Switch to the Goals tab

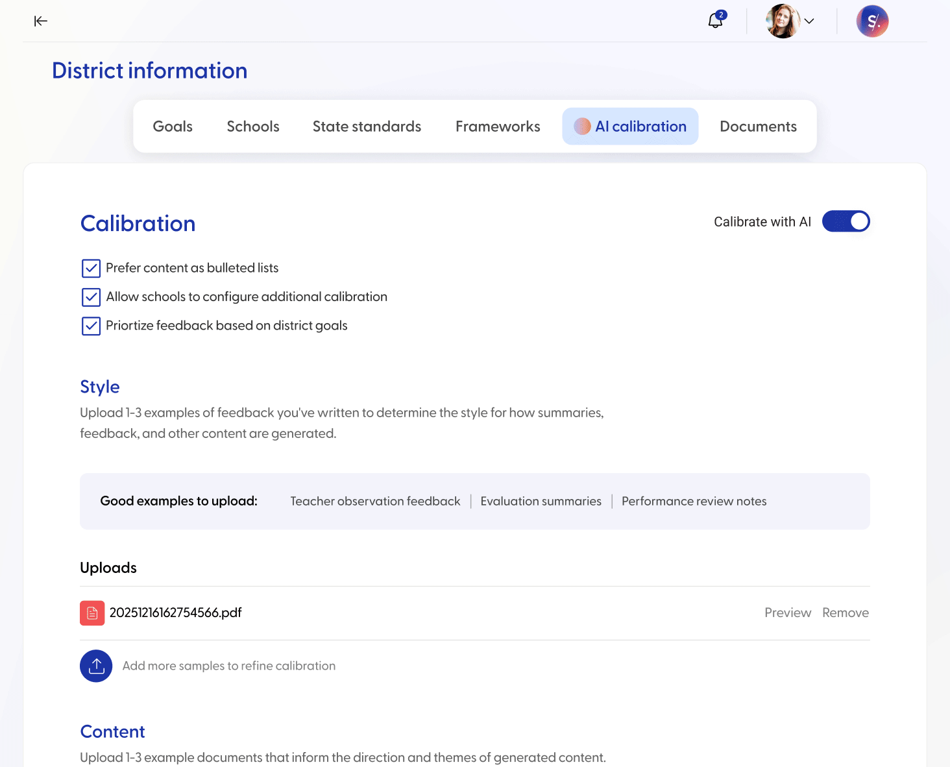(172, 126)
